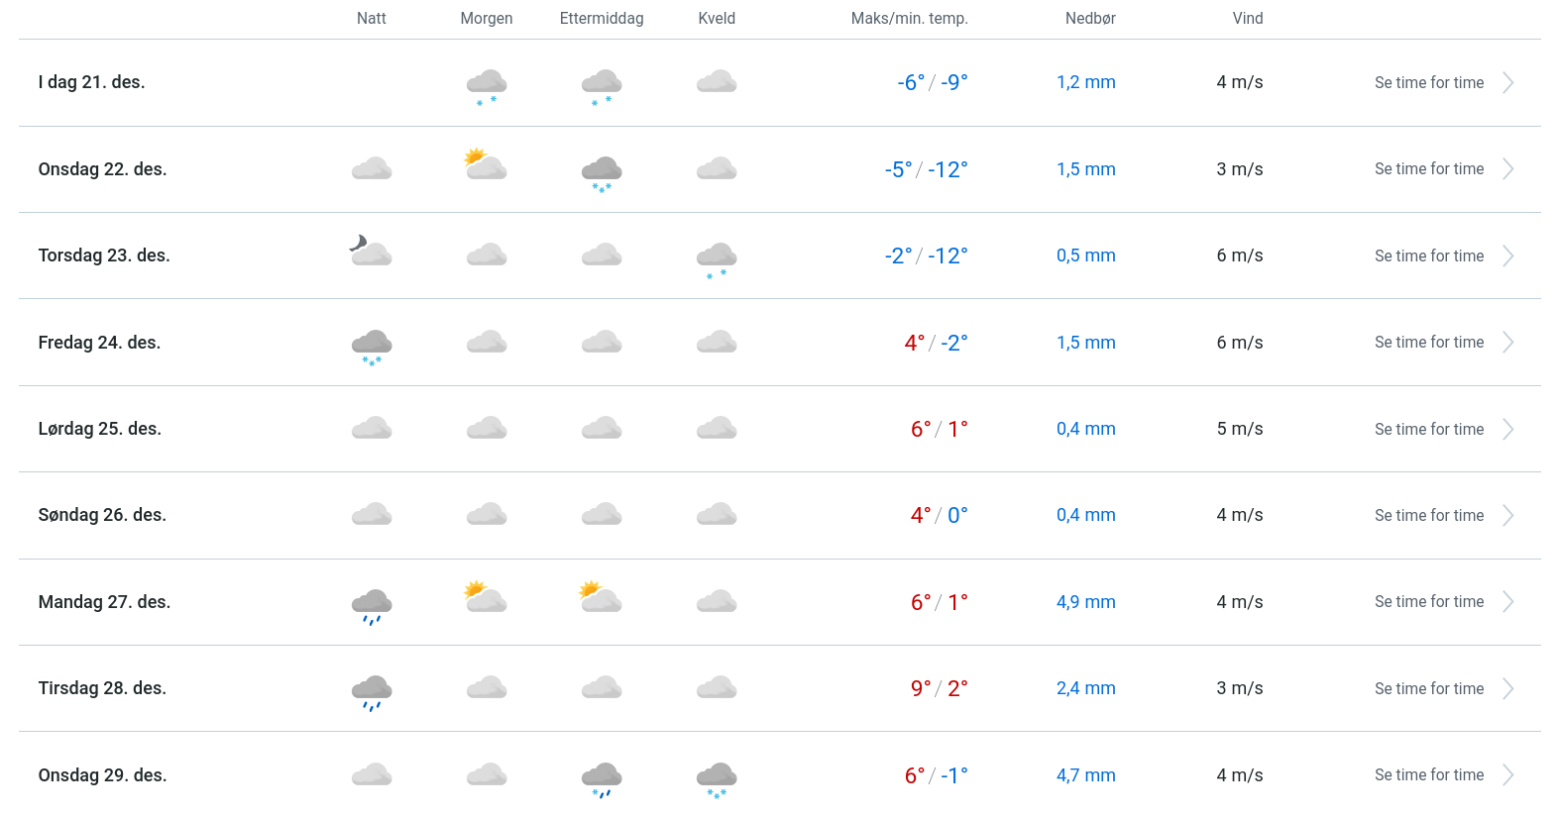This screenshot has width=1560, height=817.
Task: Open "Se time for time" for Tirsdag 28. des.
Action: point(1428,689)
